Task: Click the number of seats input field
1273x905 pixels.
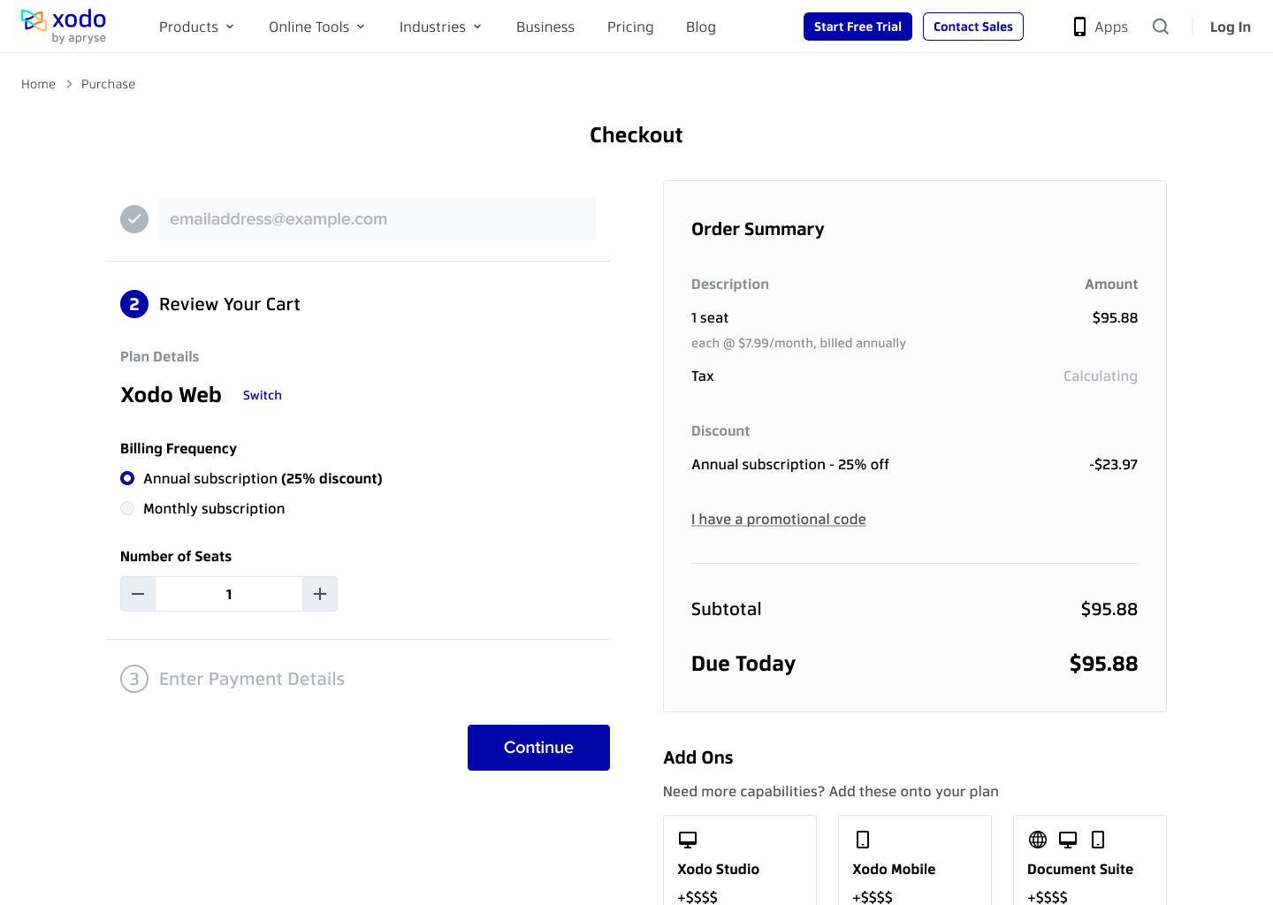Action: click(229, 594)
